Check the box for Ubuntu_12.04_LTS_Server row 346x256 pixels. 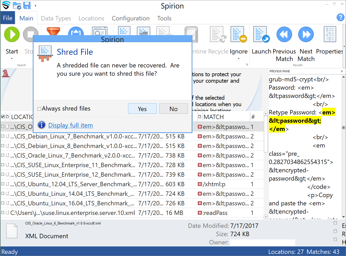pos(3,184)
